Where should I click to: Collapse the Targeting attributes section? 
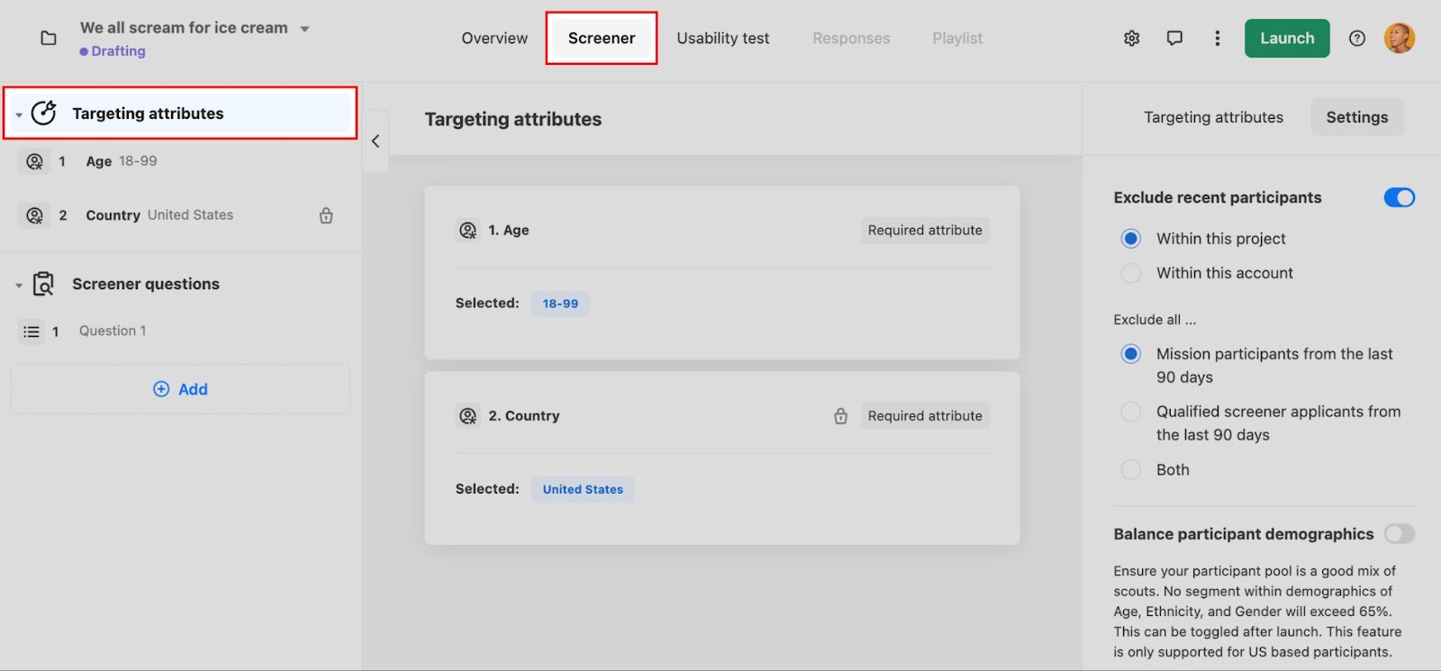pyautogui.click(x=19, y=114)
